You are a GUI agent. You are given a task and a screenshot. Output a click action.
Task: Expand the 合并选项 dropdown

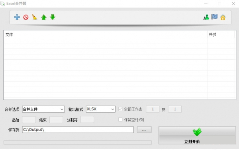coord(43,109)
